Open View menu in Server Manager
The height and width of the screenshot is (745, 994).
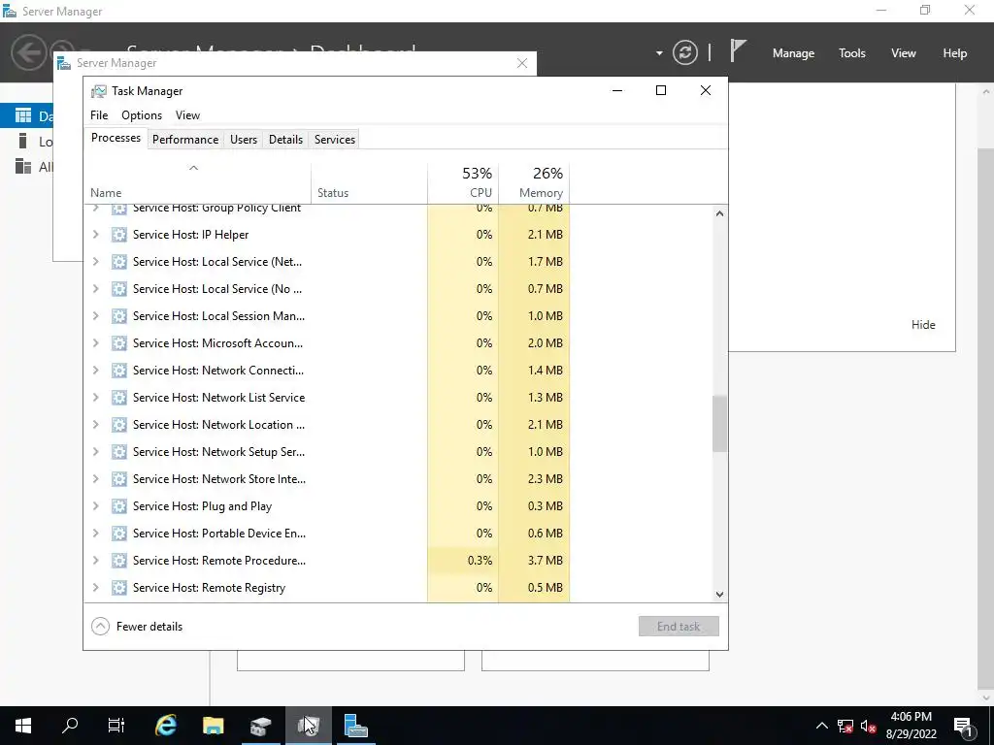(x=903, y=53)
